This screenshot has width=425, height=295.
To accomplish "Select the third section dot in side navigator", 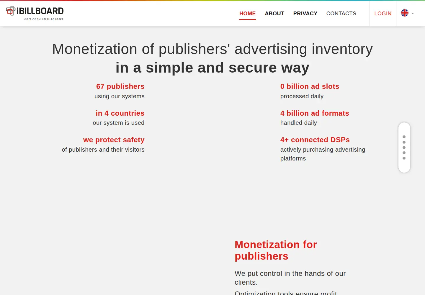I will (404, 147).
